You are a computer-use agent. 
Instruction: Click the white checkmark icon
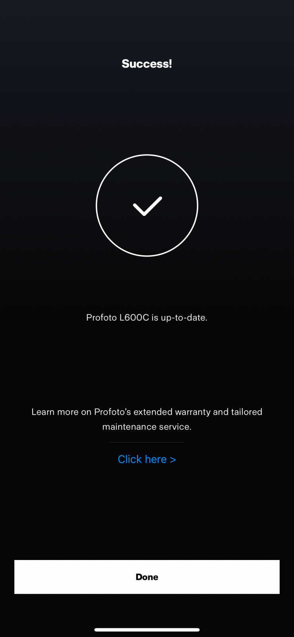(x=147, y=206)
